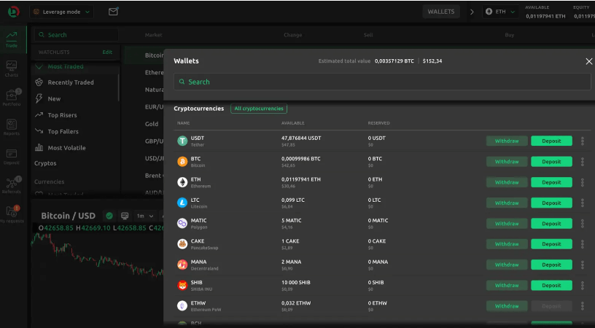Select the Cryptos category
This screenshot has height=328, width=595.
click(x=45, y=163)
